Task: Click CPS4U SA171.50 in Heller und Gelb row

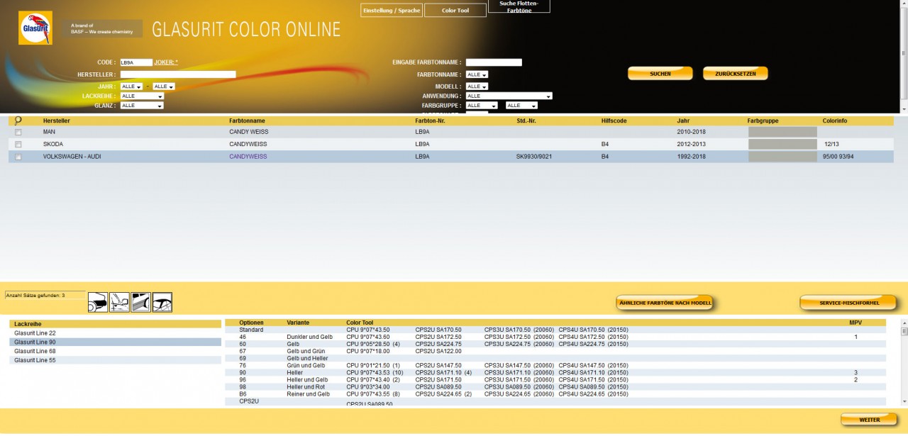Action: click(582, 379)
